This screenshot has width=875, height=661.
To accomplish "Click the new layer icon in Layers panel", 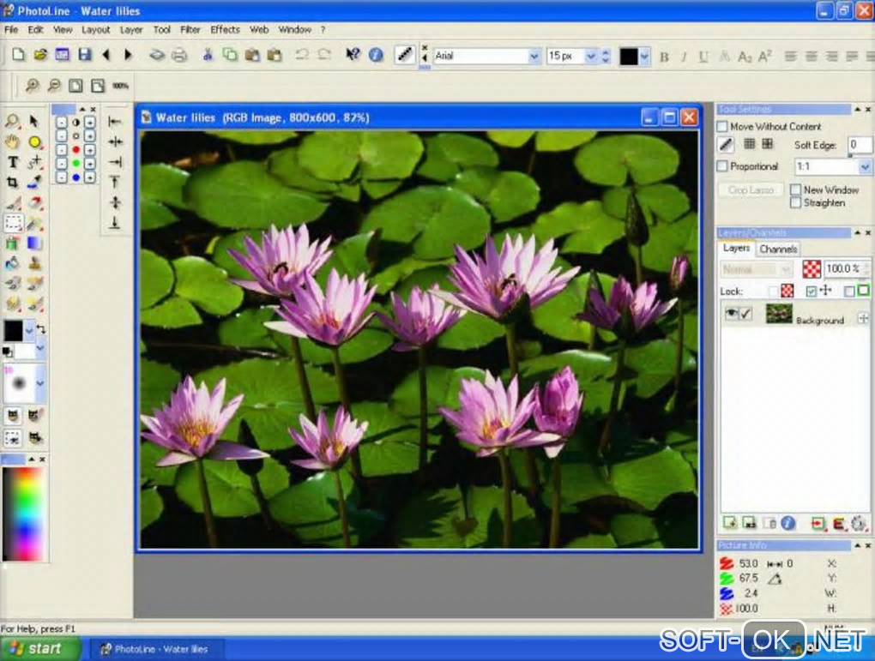I will (729, 523).
